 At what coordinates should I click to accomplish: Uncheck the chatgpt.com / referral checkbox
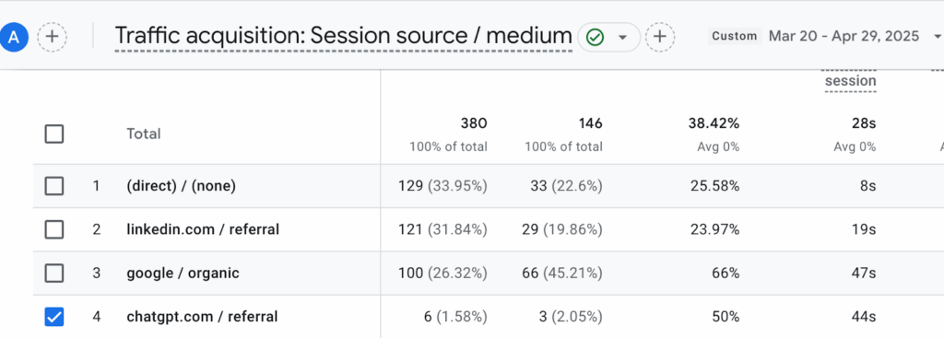tap(54, 316)
